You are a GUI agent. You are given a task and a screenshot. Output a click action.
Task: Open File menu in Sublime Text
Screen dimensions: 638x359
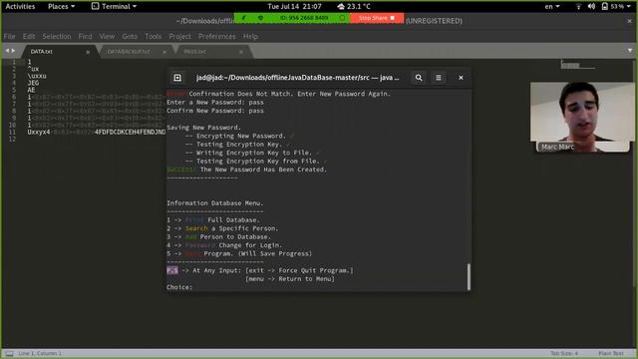point(9,36)
